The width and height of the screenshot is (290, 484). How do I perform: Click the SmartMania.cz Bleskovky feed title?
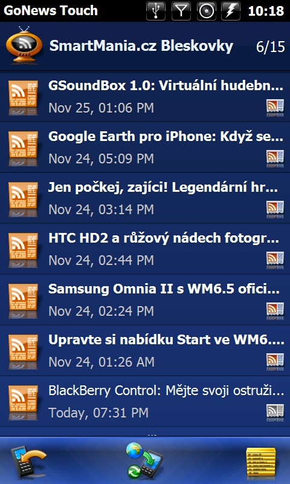click(x=141, y=47)
